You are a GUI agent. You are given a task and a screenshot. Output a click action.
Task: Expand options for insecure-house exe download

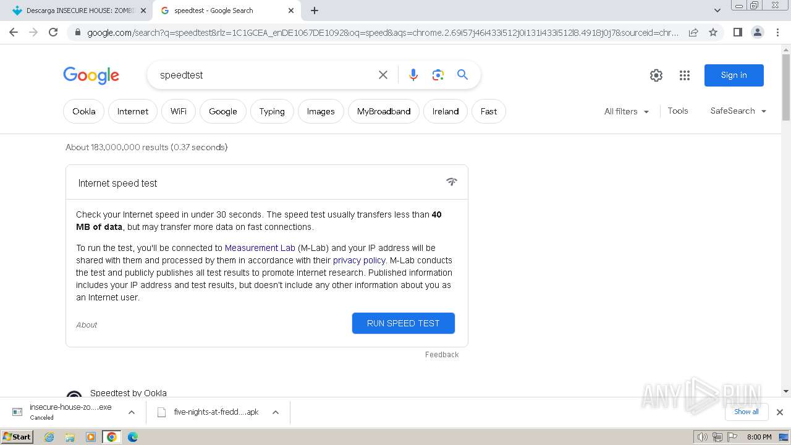131,412
